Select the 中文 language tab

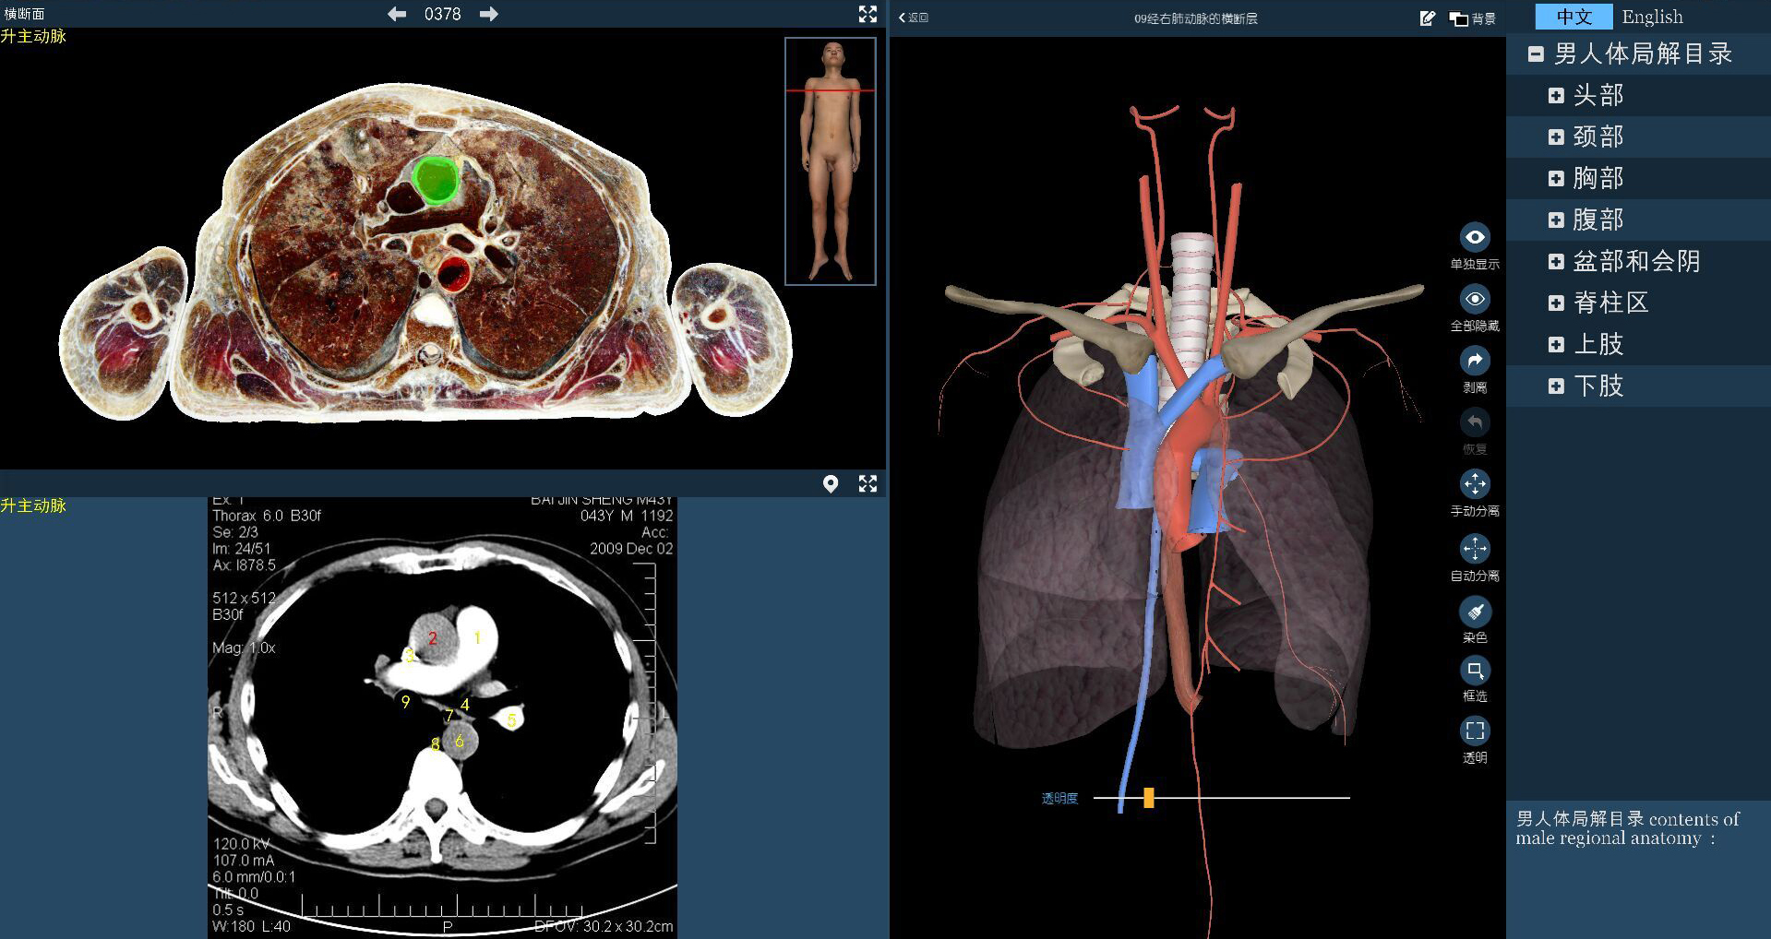coord(1574,17)
